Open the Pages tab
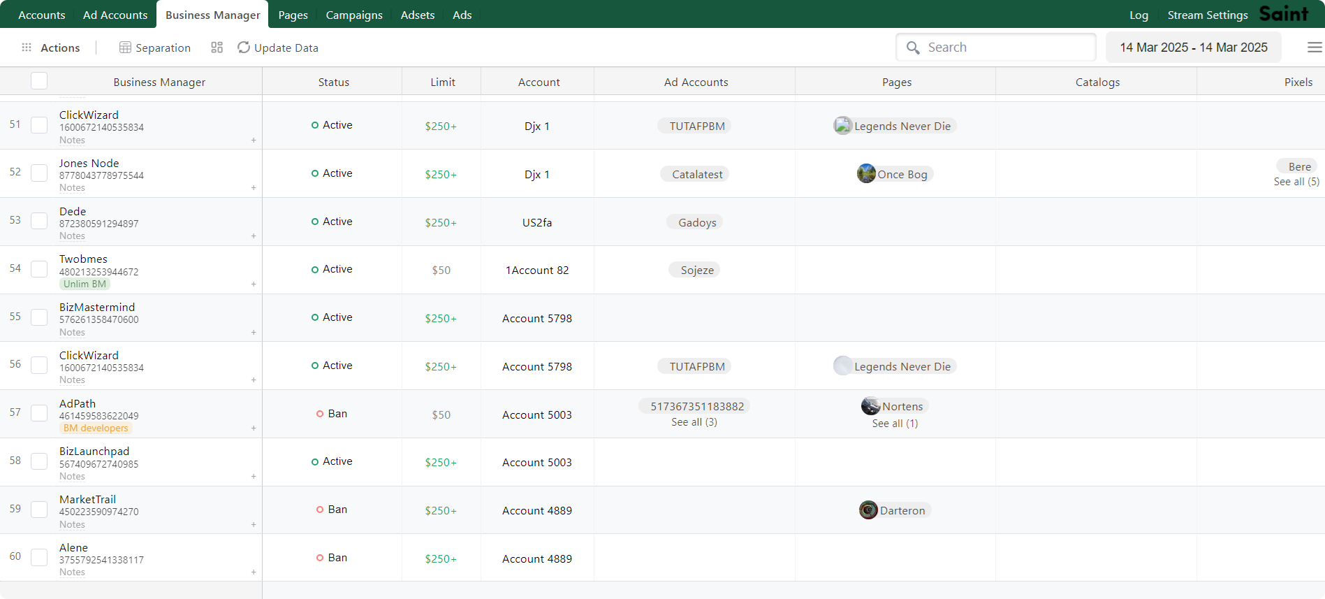Viewport: 1325px width, 599px height. pos(293,15)
